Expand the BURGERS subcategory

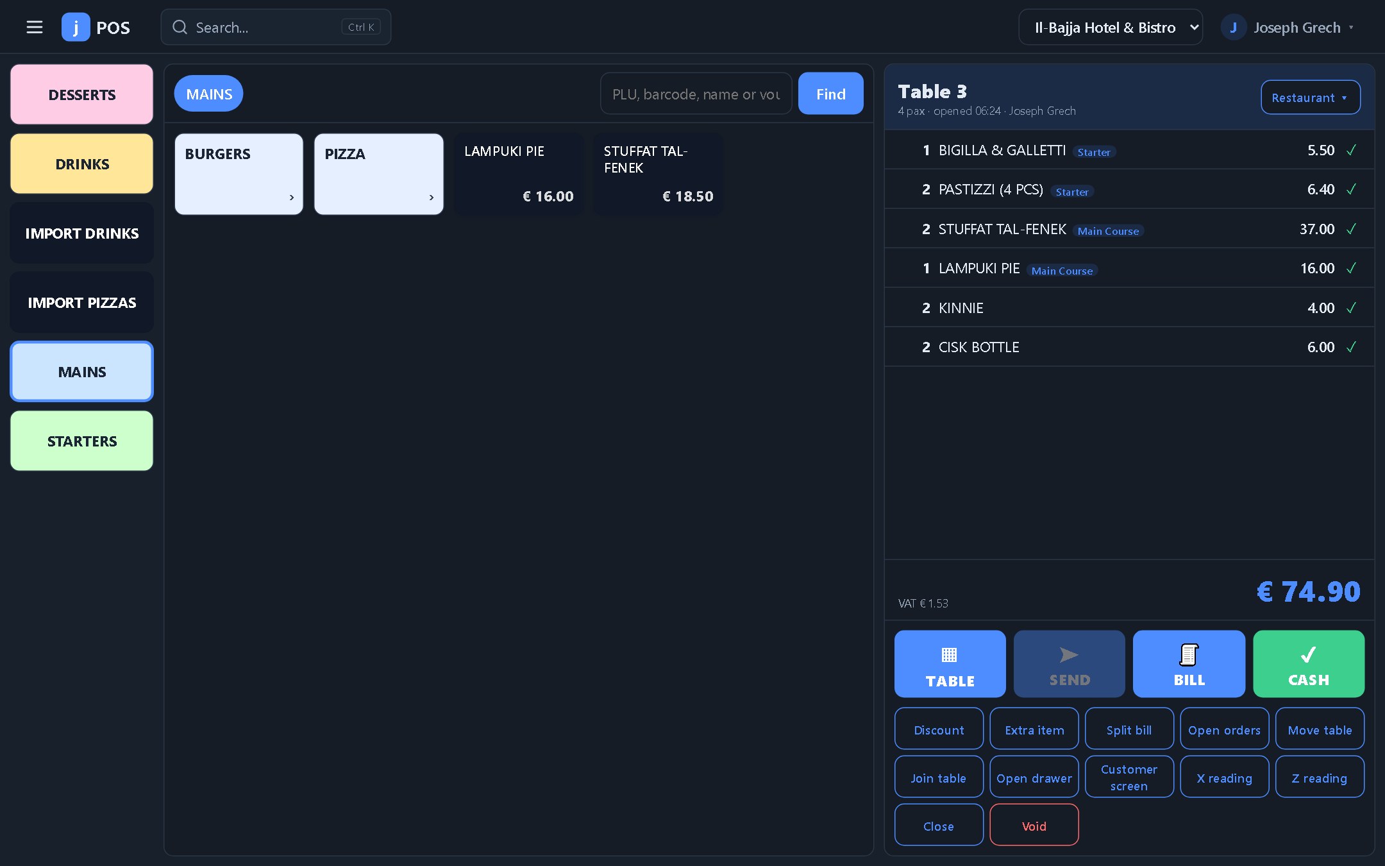(239, 174)
